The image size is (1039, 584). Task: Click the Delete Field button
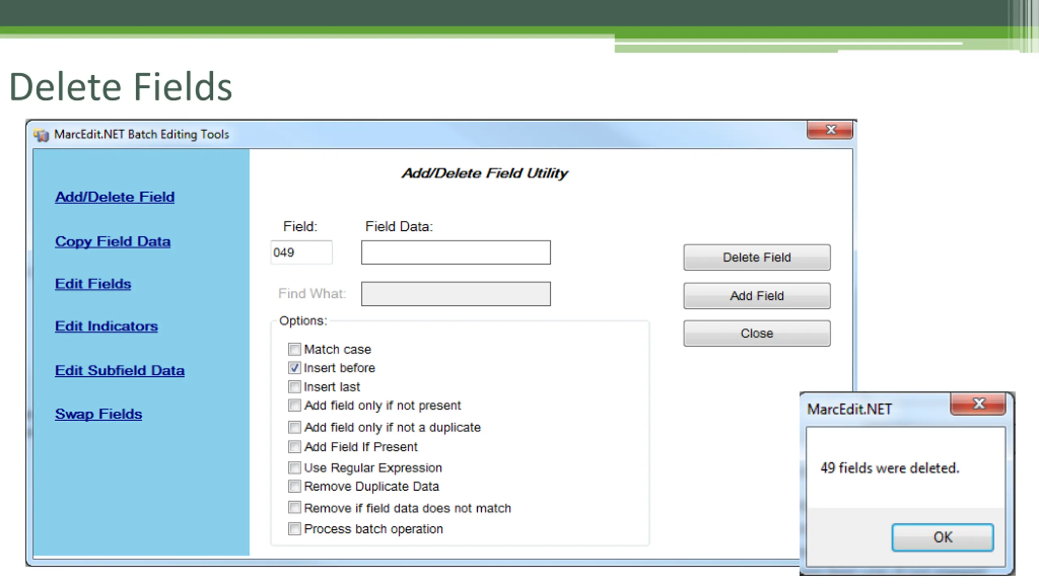tap(757, 257)
